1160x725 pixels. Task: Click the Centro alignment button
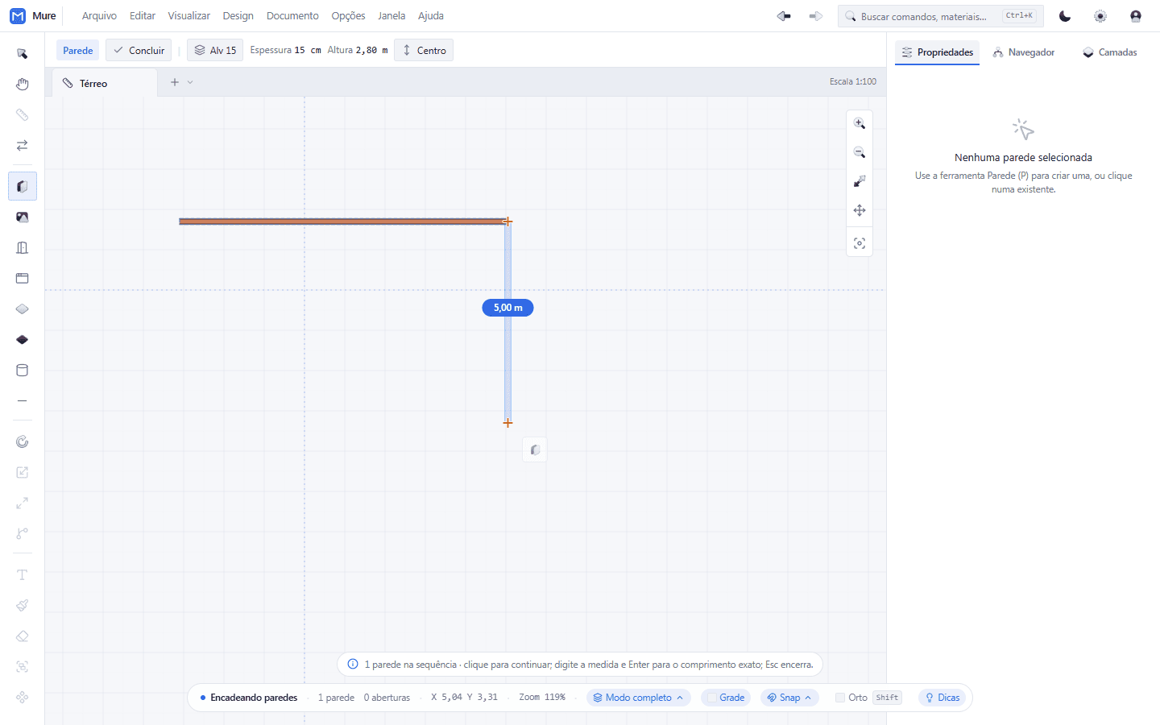pos(424,50)
